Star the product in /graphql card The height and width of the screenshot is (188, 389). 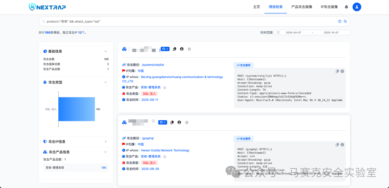[x=165, y=156]
